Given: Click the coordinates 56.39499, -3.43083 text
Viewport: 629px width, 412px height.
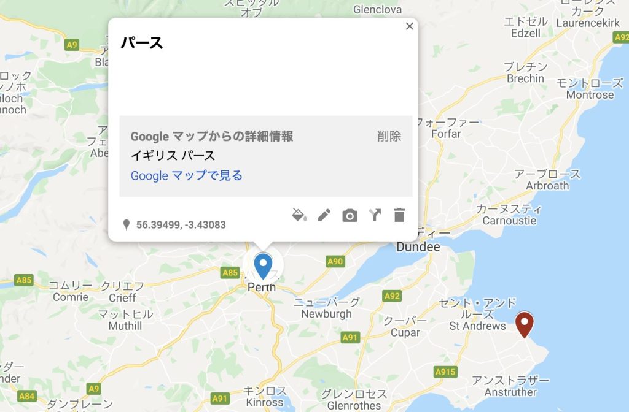Looking at the screenshot, I should click(181, 224).
